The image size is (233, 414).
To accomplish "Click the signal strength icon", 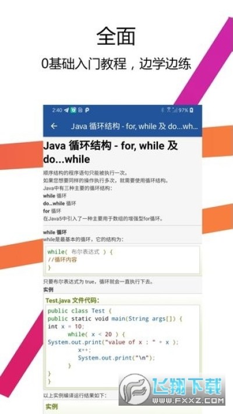I will 175,110.
